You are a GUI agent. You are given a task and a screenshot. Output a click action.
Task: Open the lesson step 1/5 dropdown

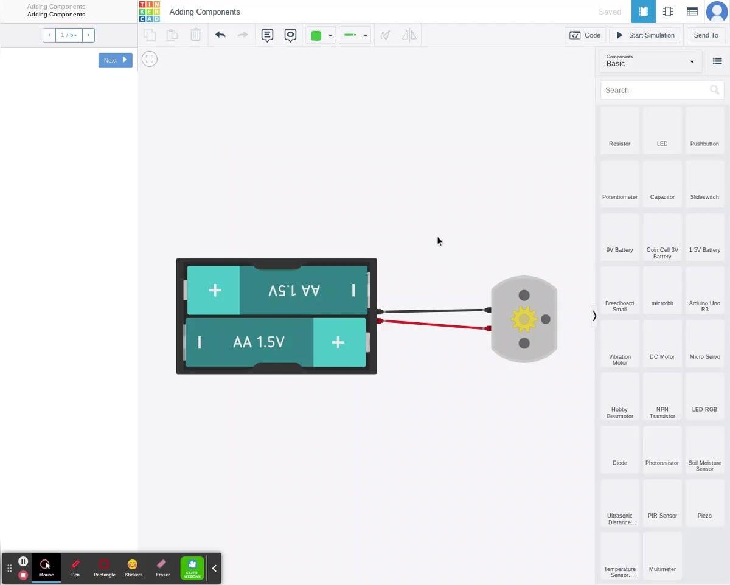coord(69,35)
